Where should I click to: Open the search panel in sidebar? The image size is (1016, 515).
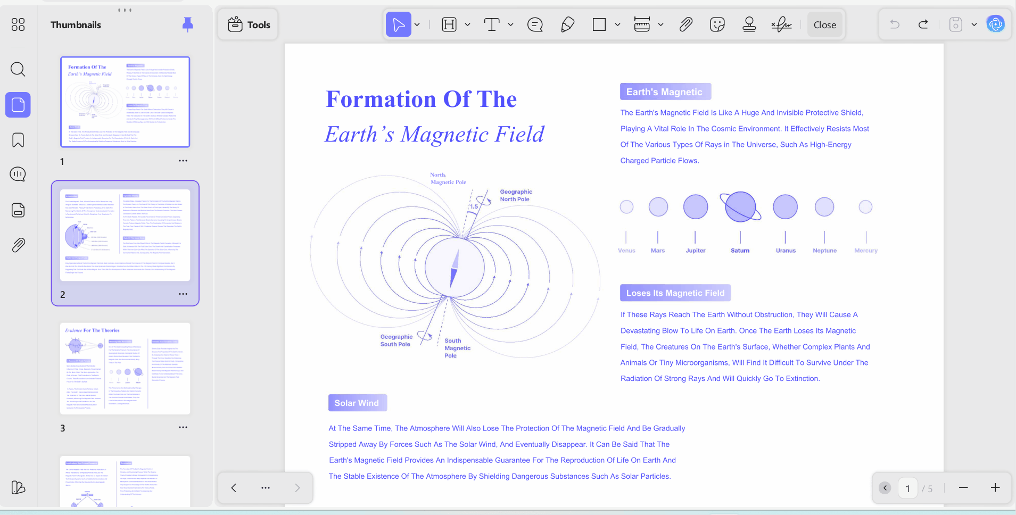click(x=18, y=69)
